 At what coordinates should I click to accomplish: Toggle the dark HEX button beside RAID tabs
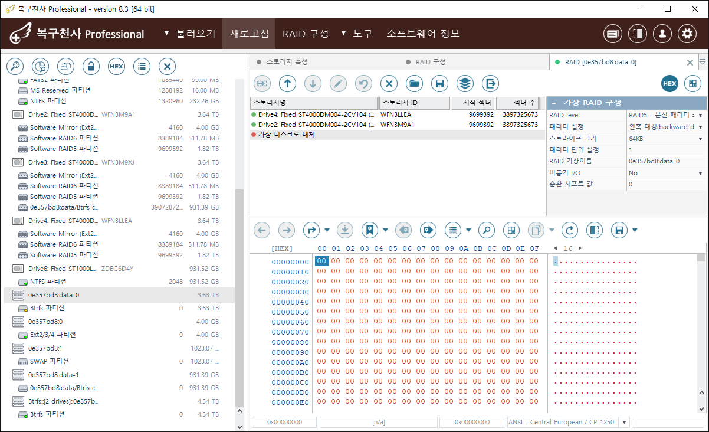click(669, 84)
